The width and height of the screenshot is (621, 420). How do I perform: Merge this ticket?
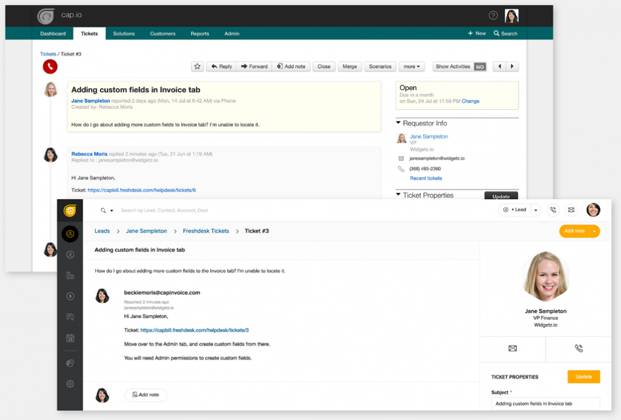coord(349,67)
